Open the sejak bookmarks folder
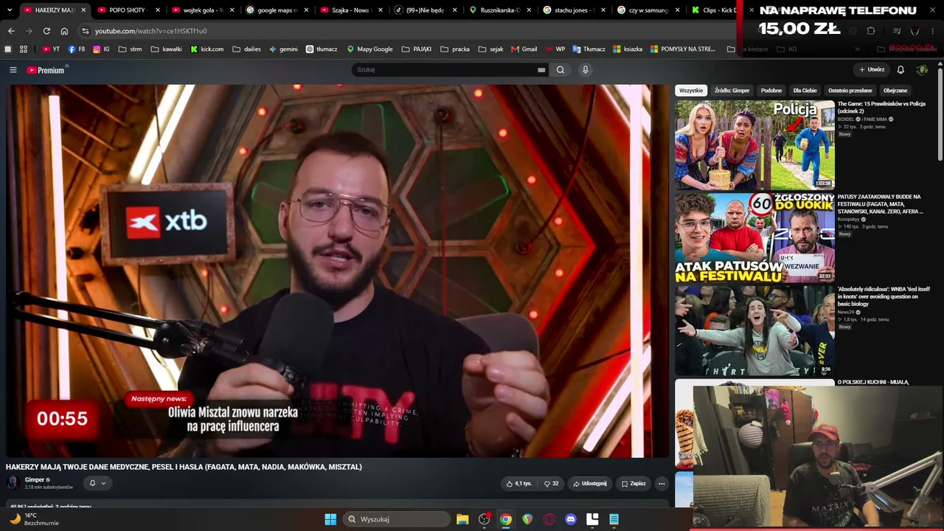The image size is (944, 531). click(x=490, y=49)
